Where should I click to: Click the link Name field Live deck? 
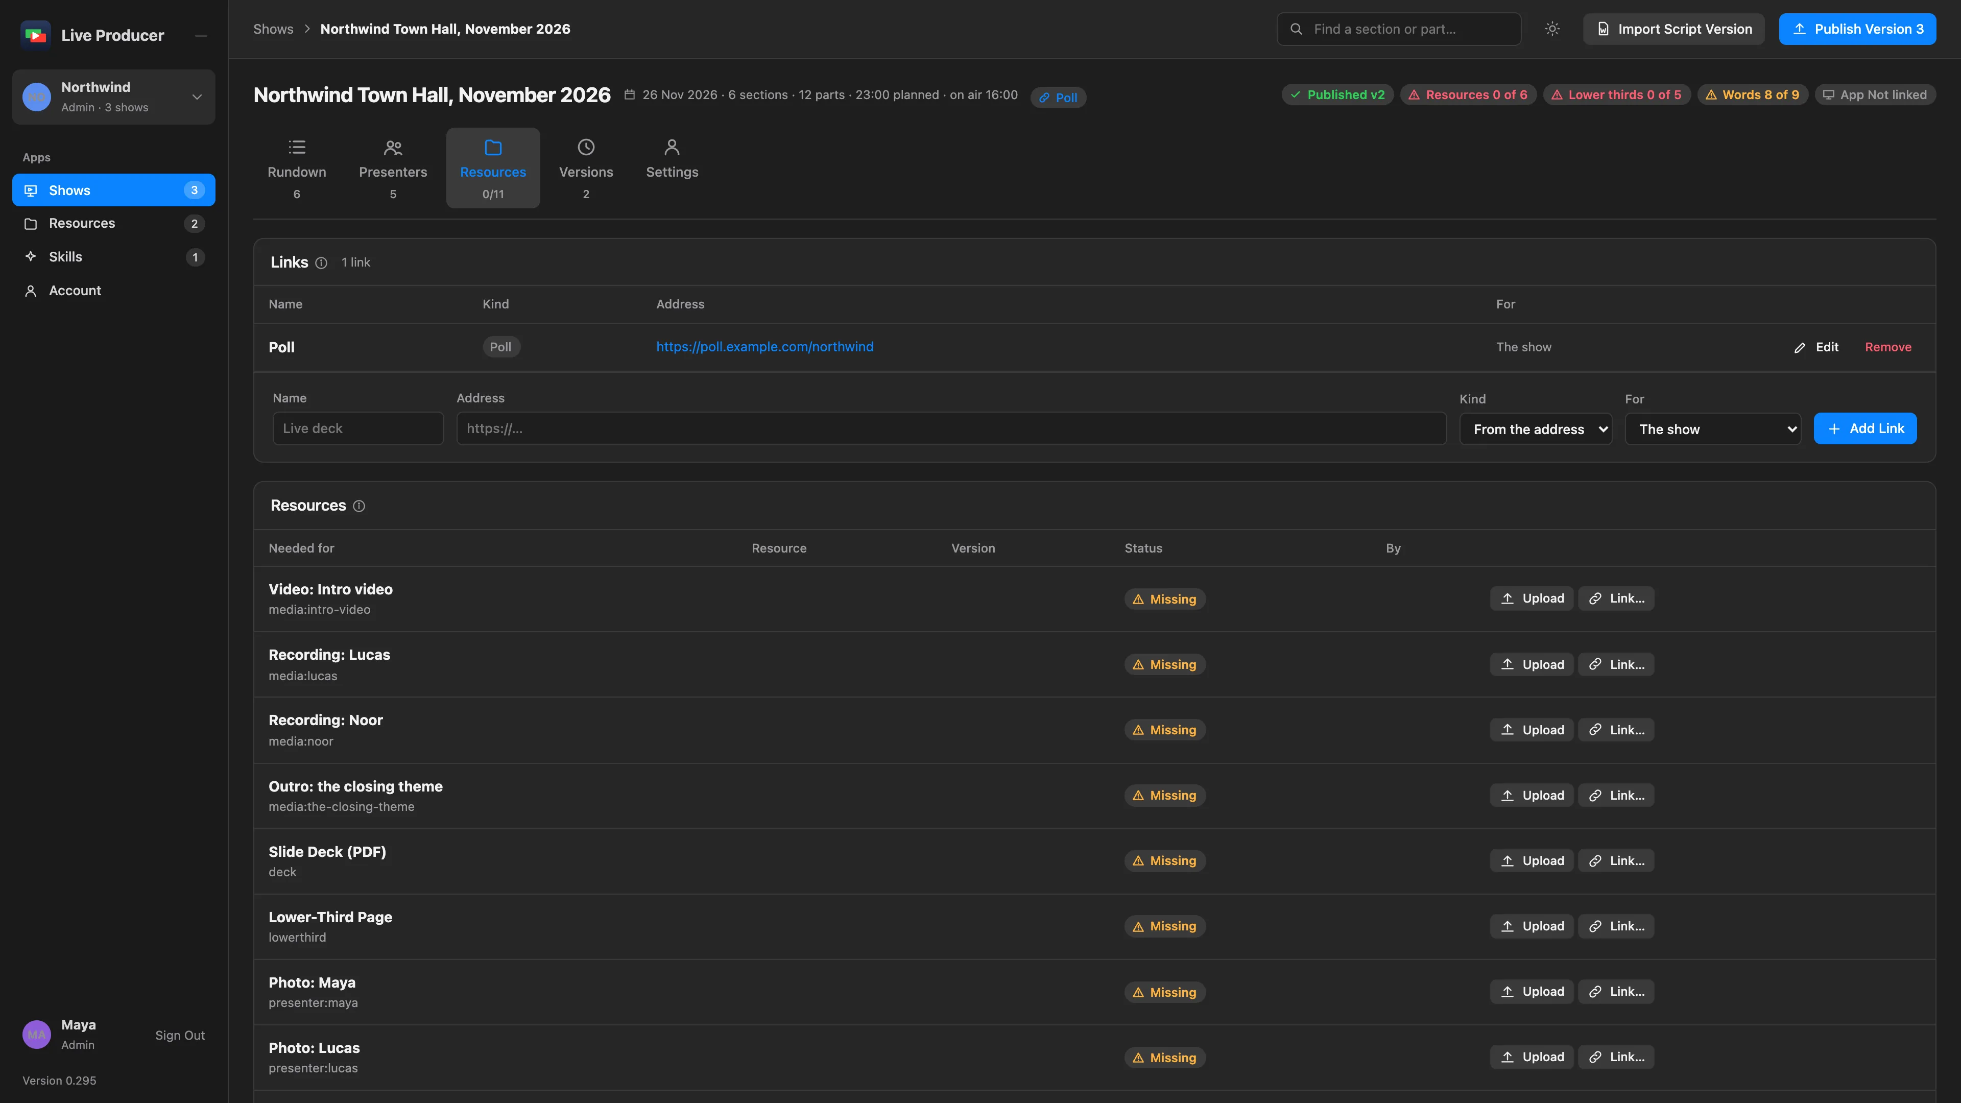358,428
